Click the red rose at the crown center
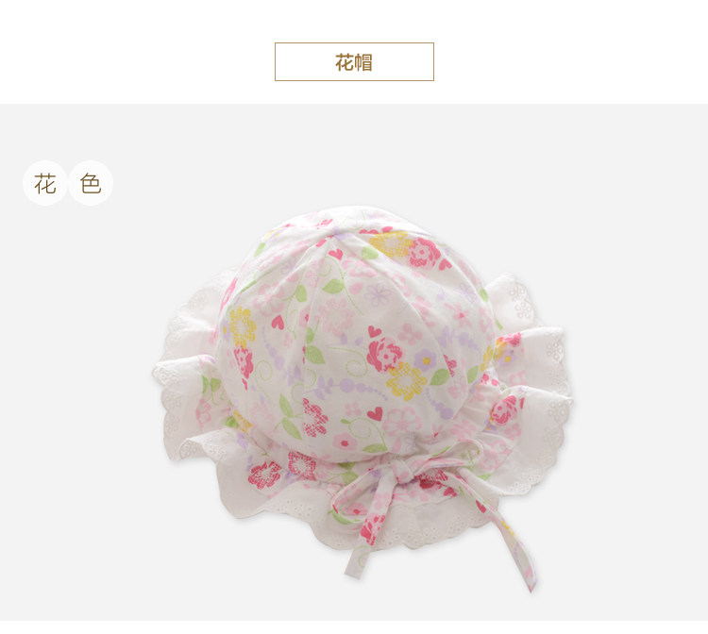This screenshot has height=634, width=708. click(385, 353)
